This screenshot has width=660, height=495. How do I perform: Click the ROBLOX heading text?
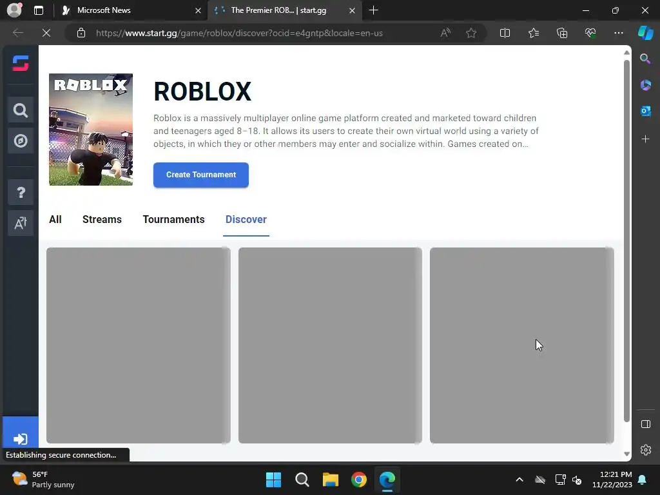(202, 92)
